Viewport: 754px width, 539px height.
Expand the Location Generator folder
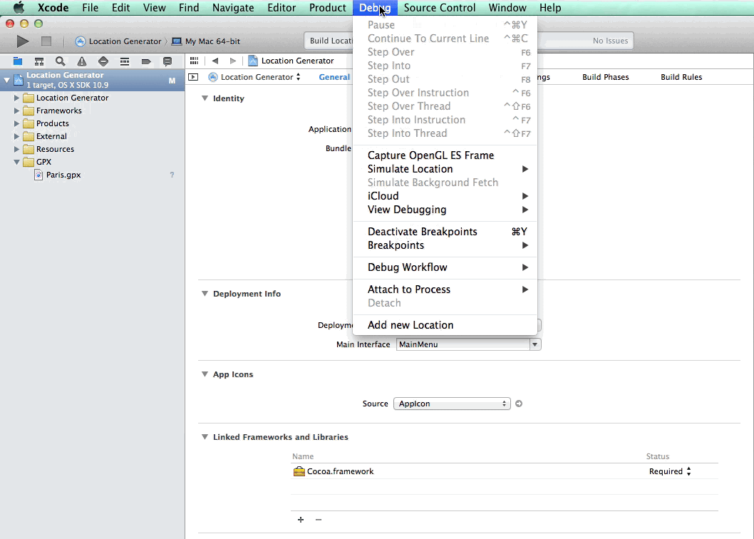pos(16,98)
